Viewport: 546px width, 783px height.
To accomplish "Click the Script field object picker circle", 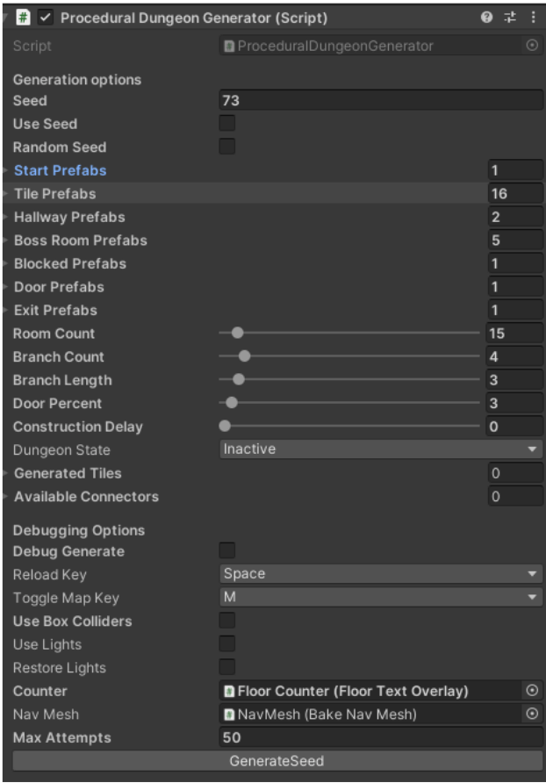I will tap(532, 46).
